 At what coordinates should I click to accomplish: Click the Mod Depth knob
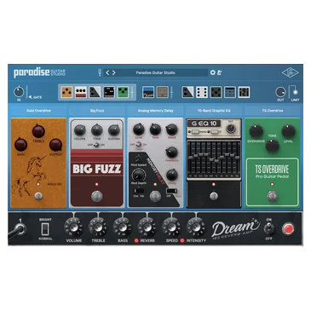coord(139,175)
